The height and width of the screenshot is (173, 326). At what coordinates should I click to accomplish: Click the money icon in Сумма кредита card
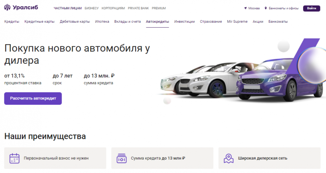click(121, 158)
